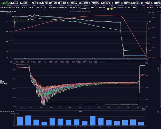Click the toolbox icon of Metering History chart
Viewport: 161px width, 129px height.
[157, 11]
